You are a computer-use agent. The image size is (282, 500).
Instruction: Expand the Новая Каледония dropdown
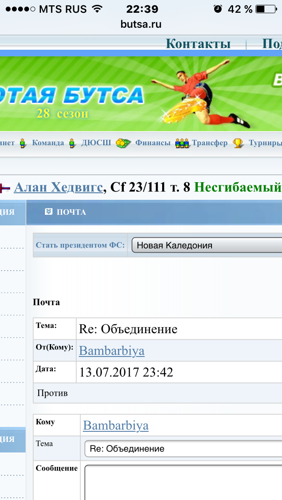coord(206,246)
